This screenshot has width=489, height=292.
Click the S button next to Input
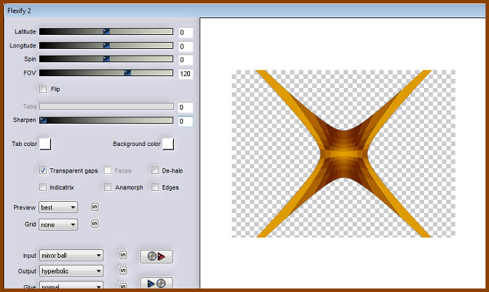coord(122,255)
